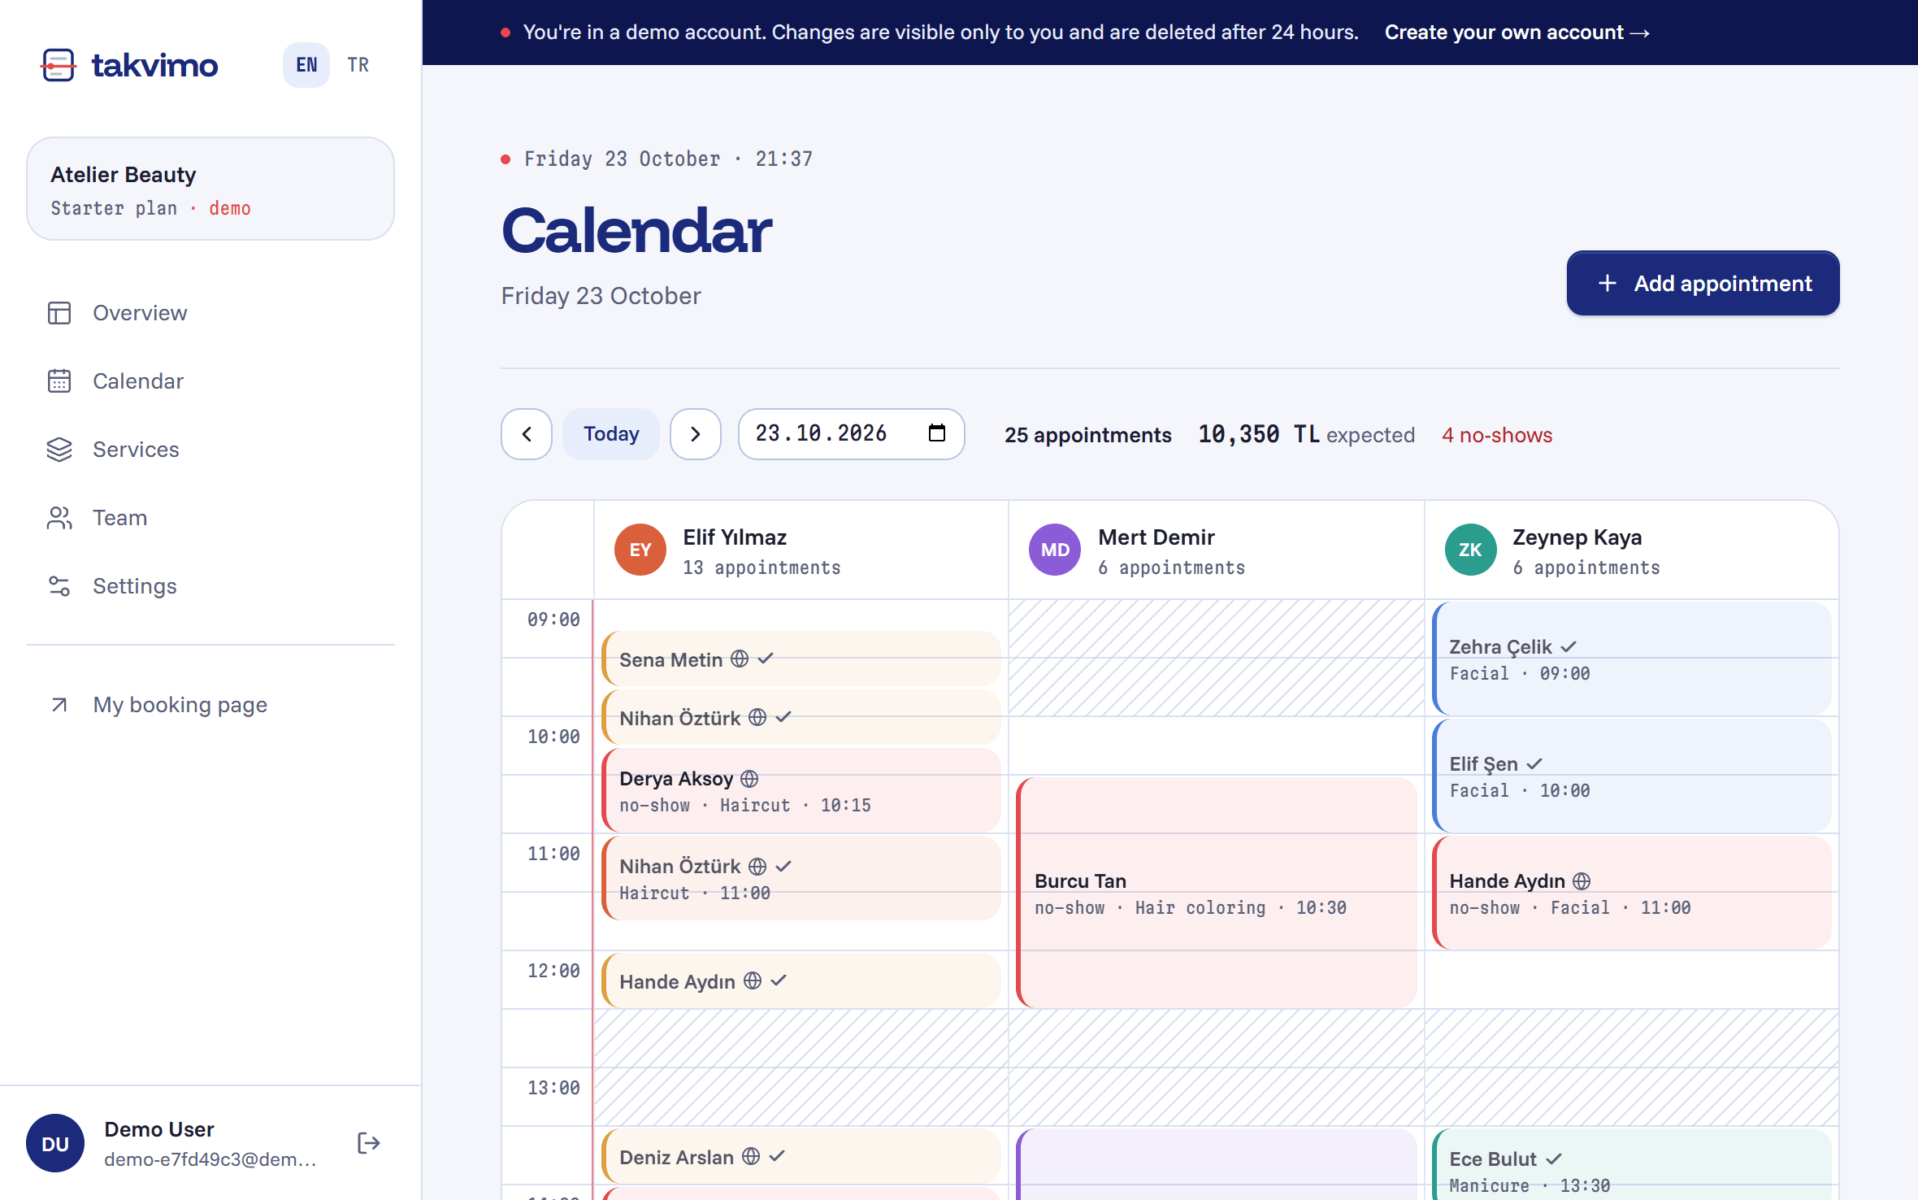1918x1200 pixels.
Task: Open Ece Bulut Manicure appointment
Action: click(x=1632, y=1165)
